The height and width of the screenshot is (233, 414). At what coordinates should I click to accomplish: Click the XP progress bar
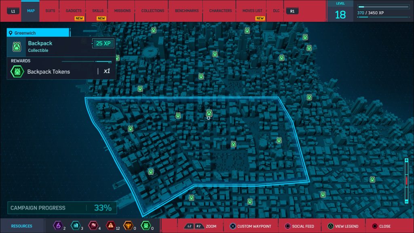click(383, 6)
